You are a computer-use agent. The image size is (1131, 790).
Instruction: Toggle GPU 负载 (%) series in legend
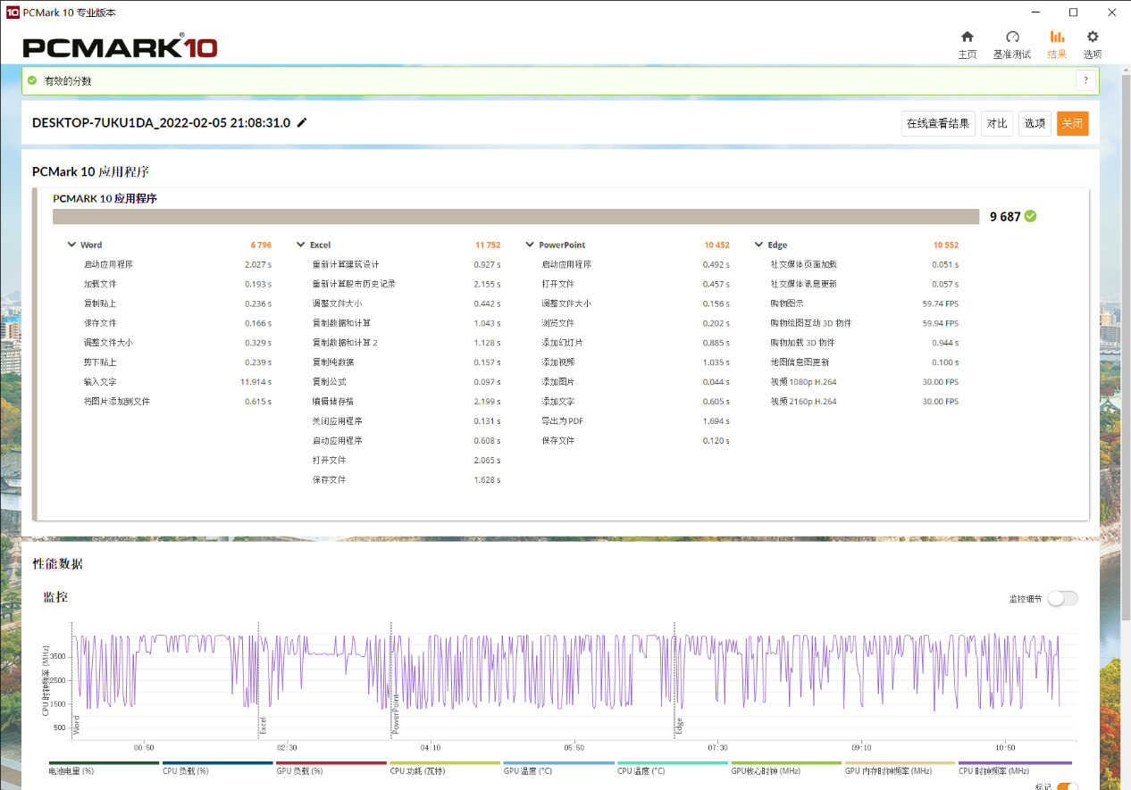click(x=331, y=767)
